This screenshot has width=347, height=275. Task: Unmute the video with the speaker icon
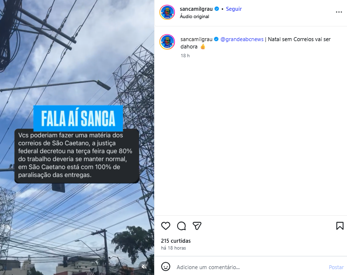coord(144,266)
